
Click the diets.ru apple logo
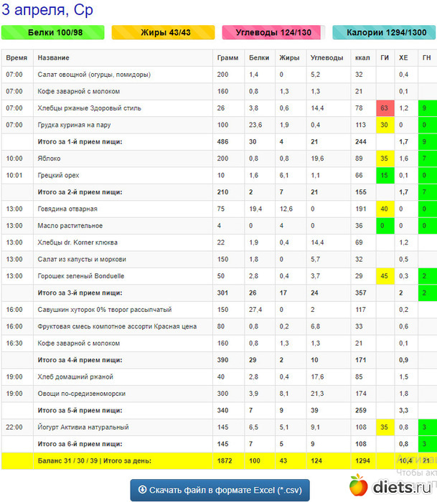coord(359,486)
